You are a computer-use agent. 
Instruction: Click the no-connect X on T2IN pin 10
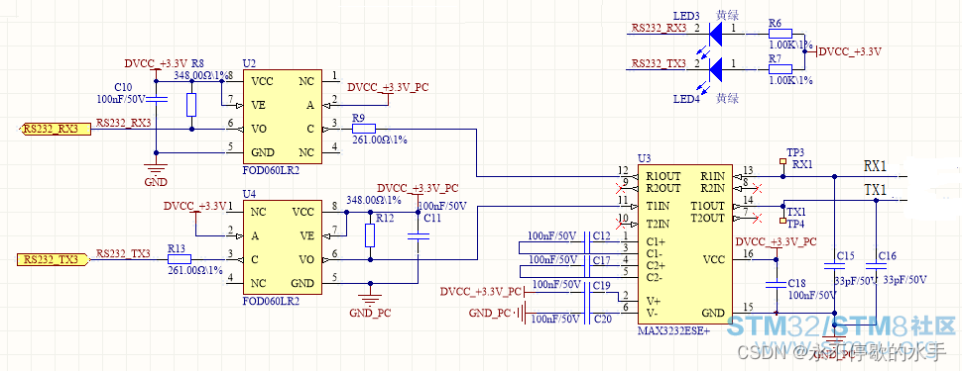tap(619, 223)
